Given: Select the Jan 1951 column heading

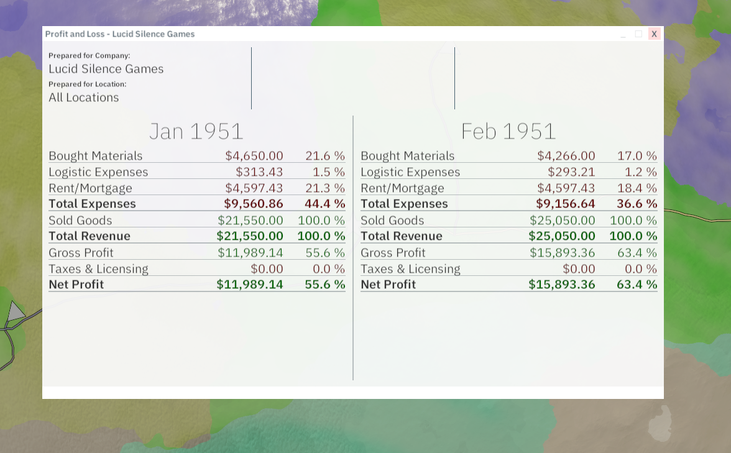Looking at the screenshot, I should 196,131.
